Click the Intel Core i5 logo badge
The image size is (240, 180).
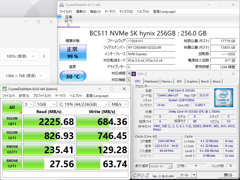pos(223,97)
